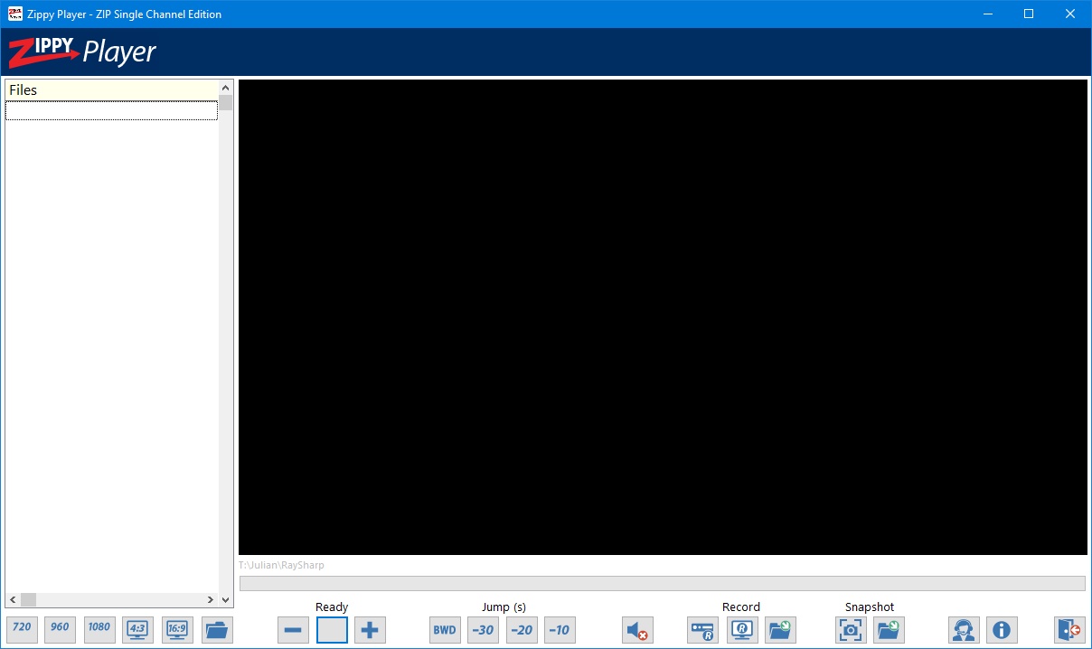Start DVR recording with the Record icon

point(702,630)
